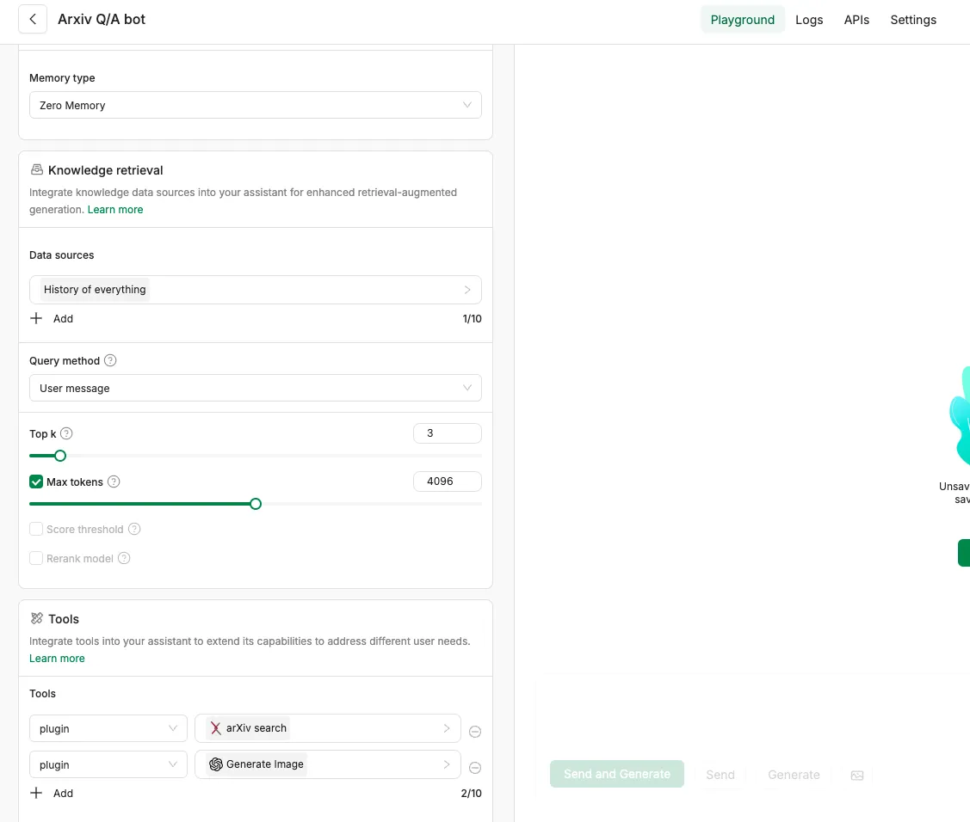The width and height of the screenshot is (970, 822).
Task: Open the Query method dropdown
Action: point(255,389)
